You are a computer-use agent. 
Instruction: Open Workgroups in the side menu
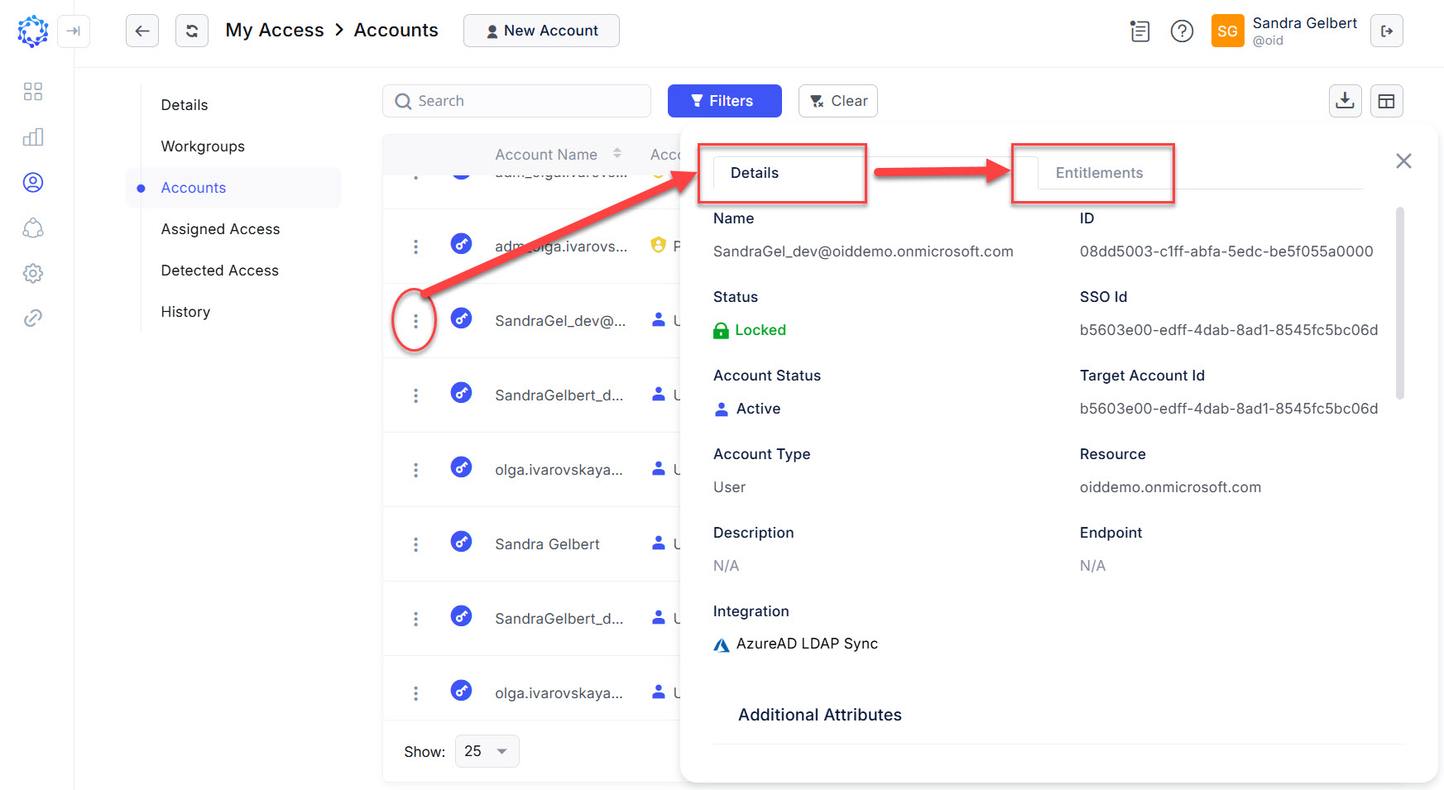[x=203, y=146]
